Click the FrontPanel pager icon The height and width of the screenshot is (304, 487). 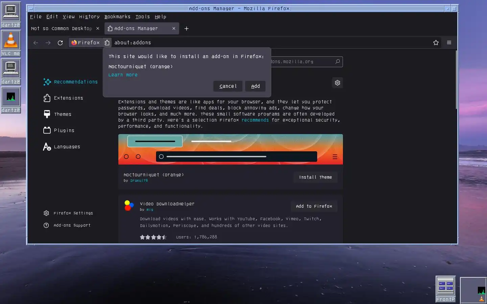[446, 289]
